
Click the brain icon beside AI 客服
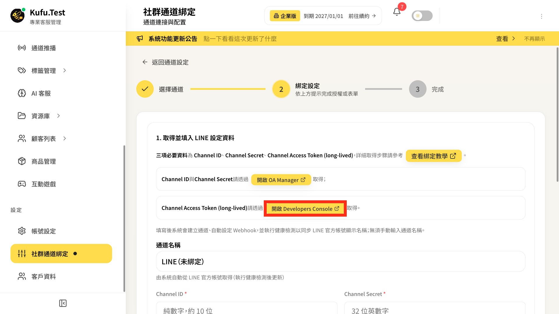point(22,93)
